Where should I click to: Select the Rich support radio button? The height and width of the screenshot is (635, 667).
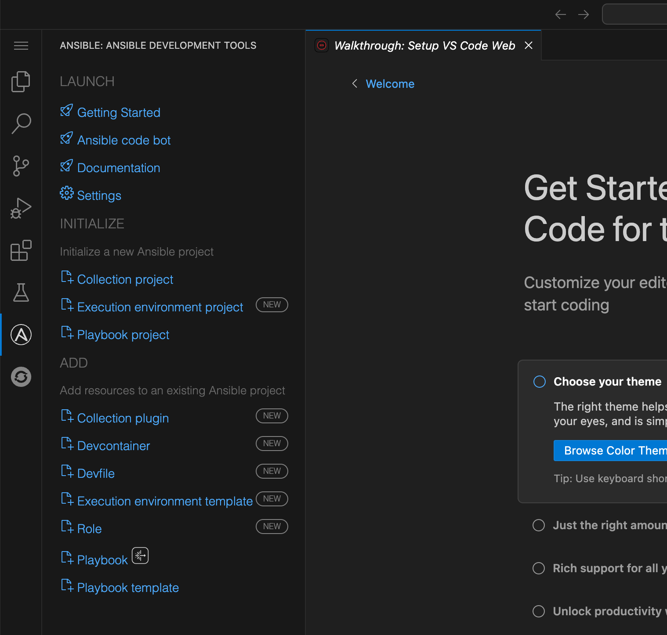[538, 568]
